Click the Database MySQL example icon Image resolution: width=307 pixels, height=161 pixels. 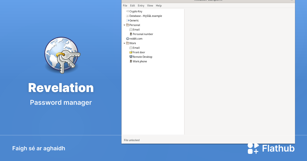pyautogui.click(x=128, y=16)
